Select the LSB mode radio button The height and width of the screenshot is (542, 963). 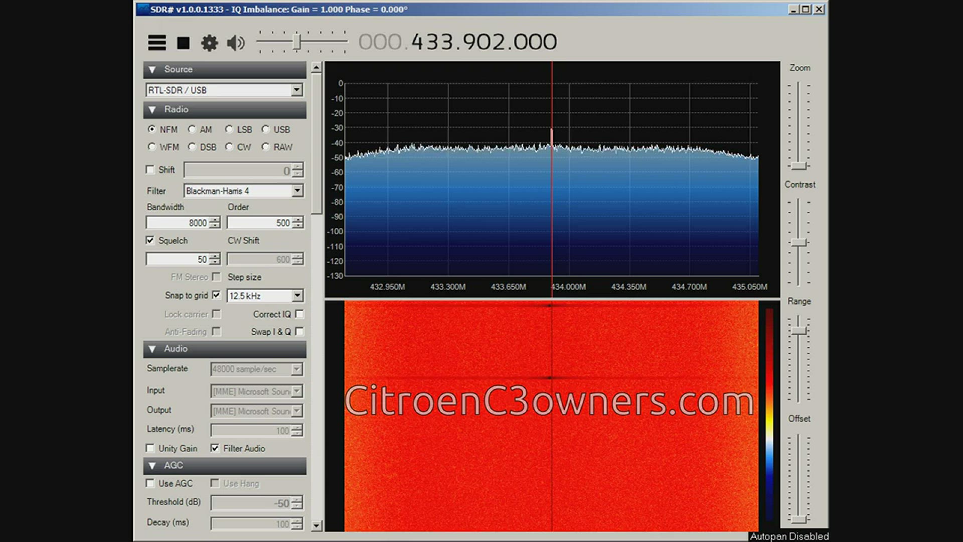[229, 129]
